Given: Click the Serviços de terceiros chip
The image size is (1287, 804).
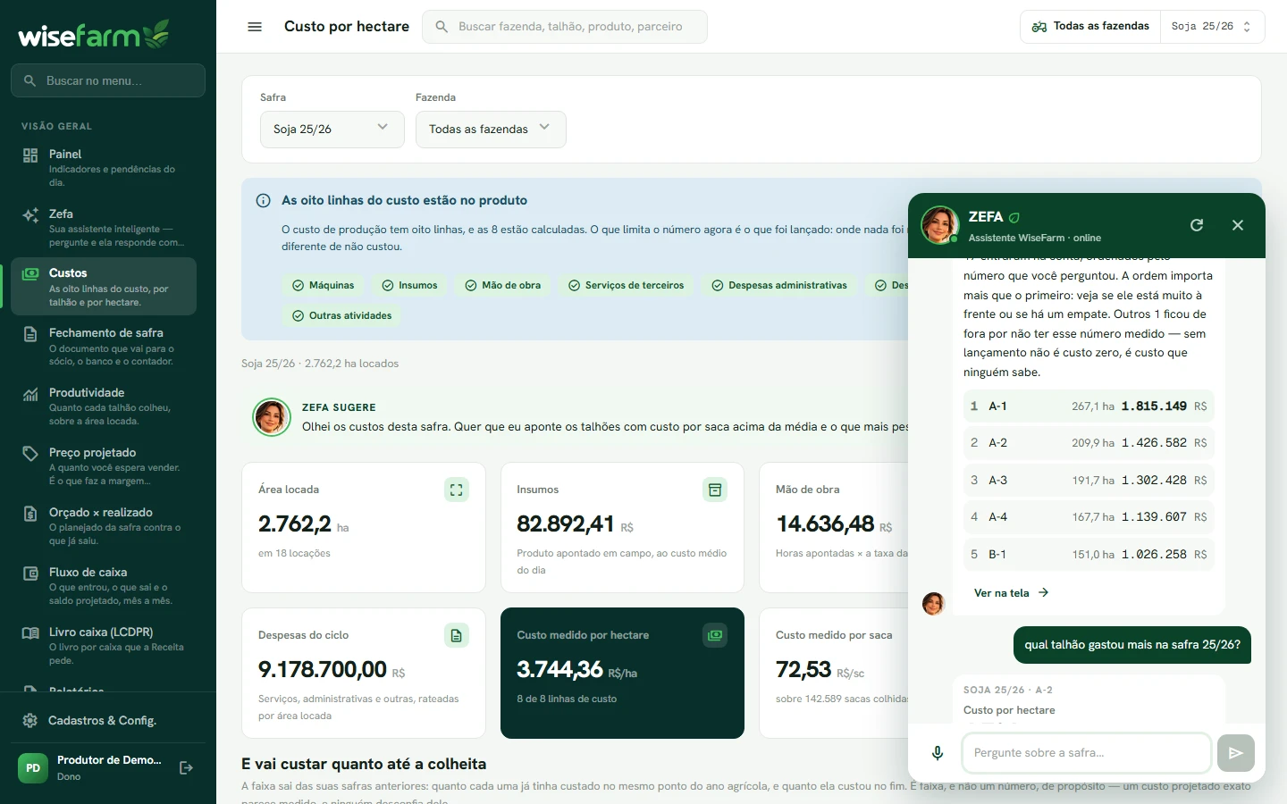Looking at the screenshot, I should [627, 286].
